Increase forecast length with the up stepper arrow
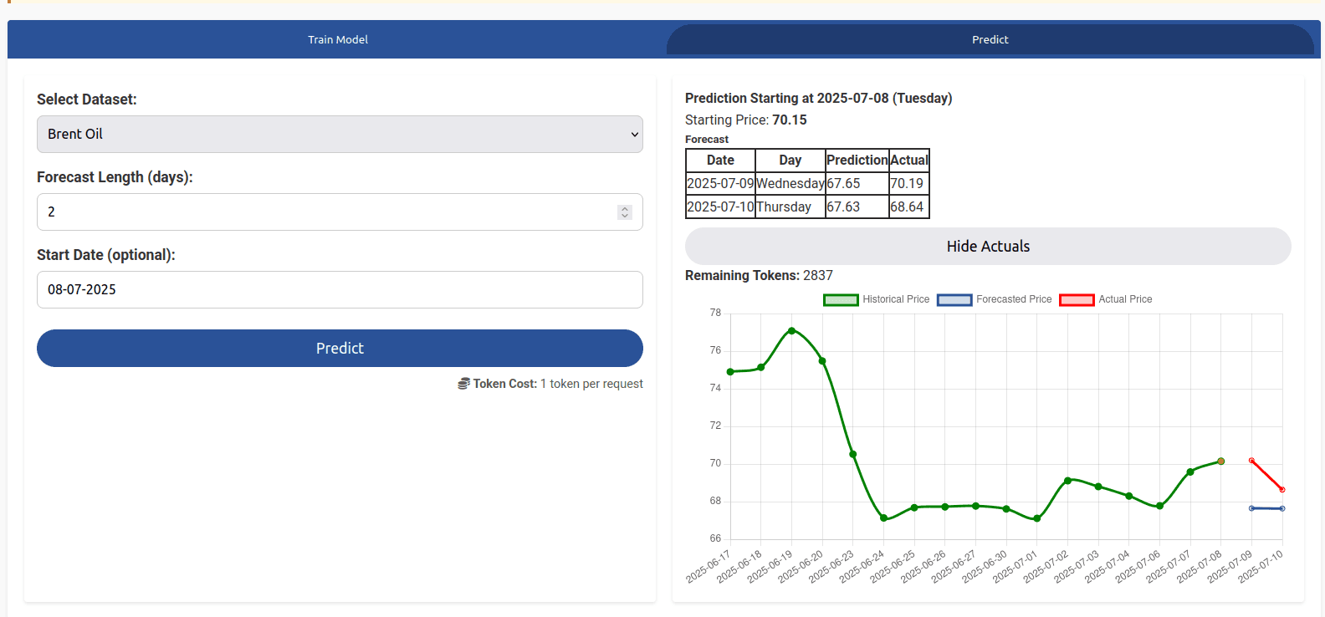1325x617 pixels. [625, 208]
